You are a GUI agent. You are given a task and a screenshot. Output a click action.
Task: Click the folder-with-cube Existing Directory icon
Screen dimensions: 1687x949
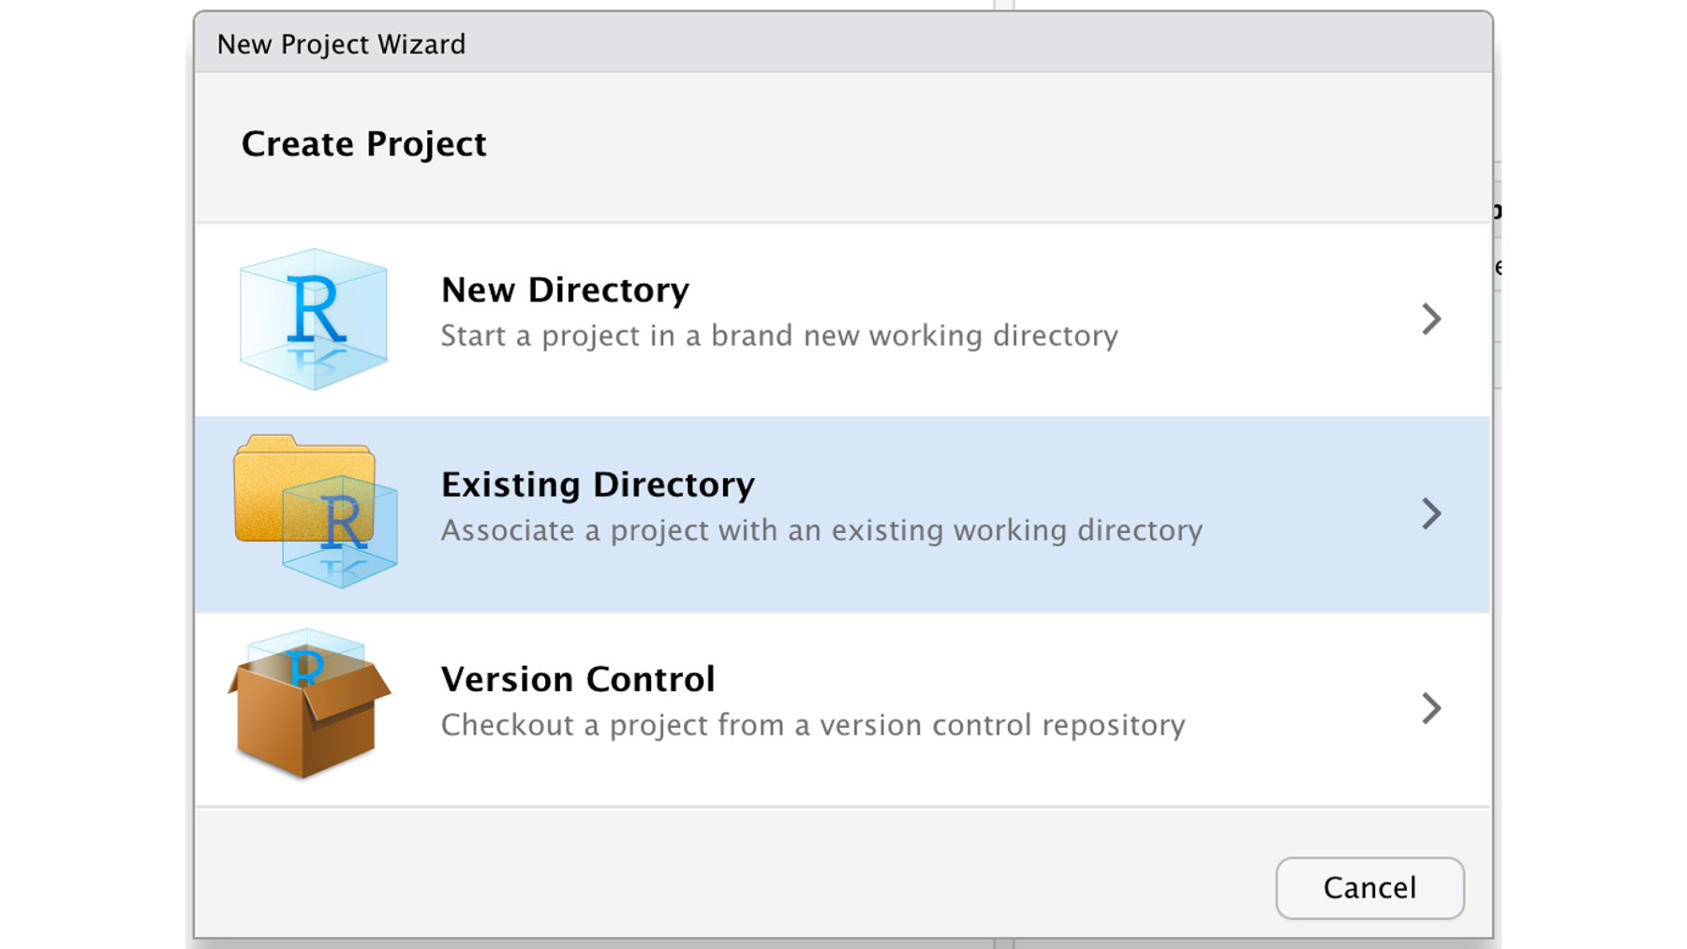click(316, 512)
